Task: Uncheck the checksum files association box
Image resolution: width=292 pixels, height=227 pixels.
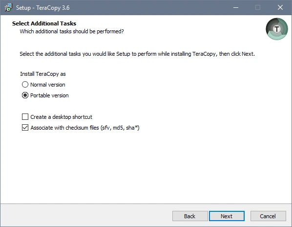Action: 25,128
